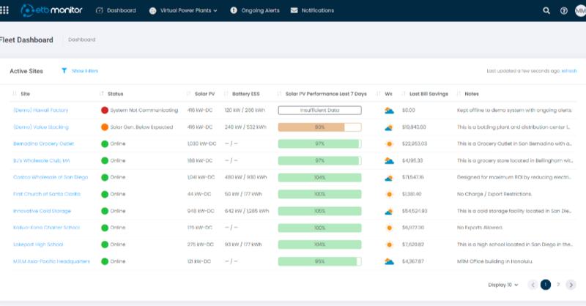Viewport: 586px width, 306px height.
Task: Open Costco Wholesale of San Diego
Action: (51, 177)
